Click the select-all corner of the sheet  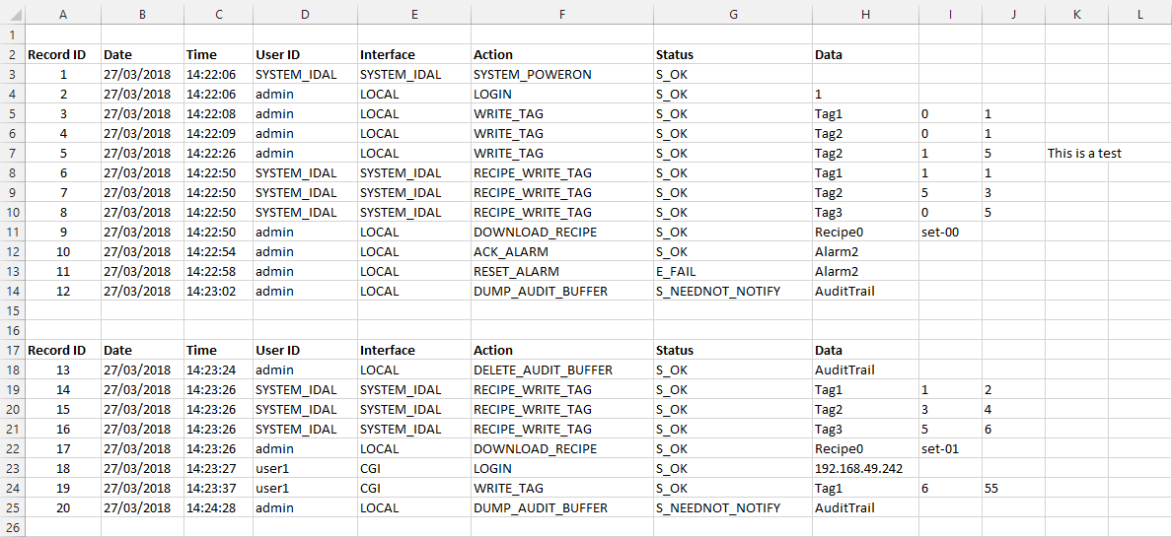(12, 14)
